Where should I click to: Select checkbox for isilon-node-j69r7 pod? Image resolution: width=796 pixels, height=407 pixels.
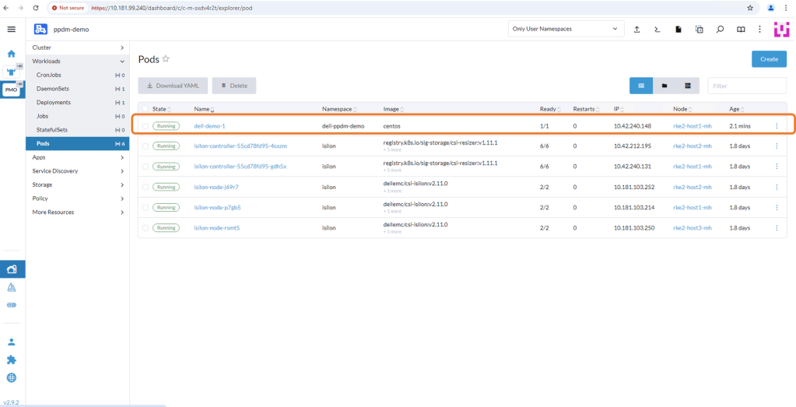[145, 188]
